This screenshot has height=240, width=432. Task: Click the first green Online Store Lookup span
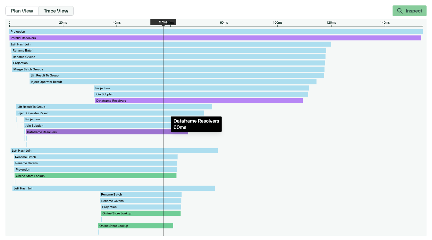coord(95,176)
